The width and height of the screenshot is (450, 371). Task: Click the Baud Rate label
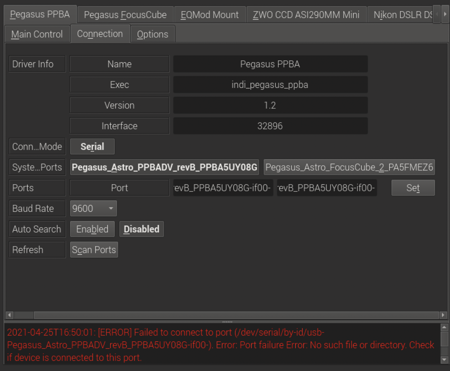[x=37, y=208]
